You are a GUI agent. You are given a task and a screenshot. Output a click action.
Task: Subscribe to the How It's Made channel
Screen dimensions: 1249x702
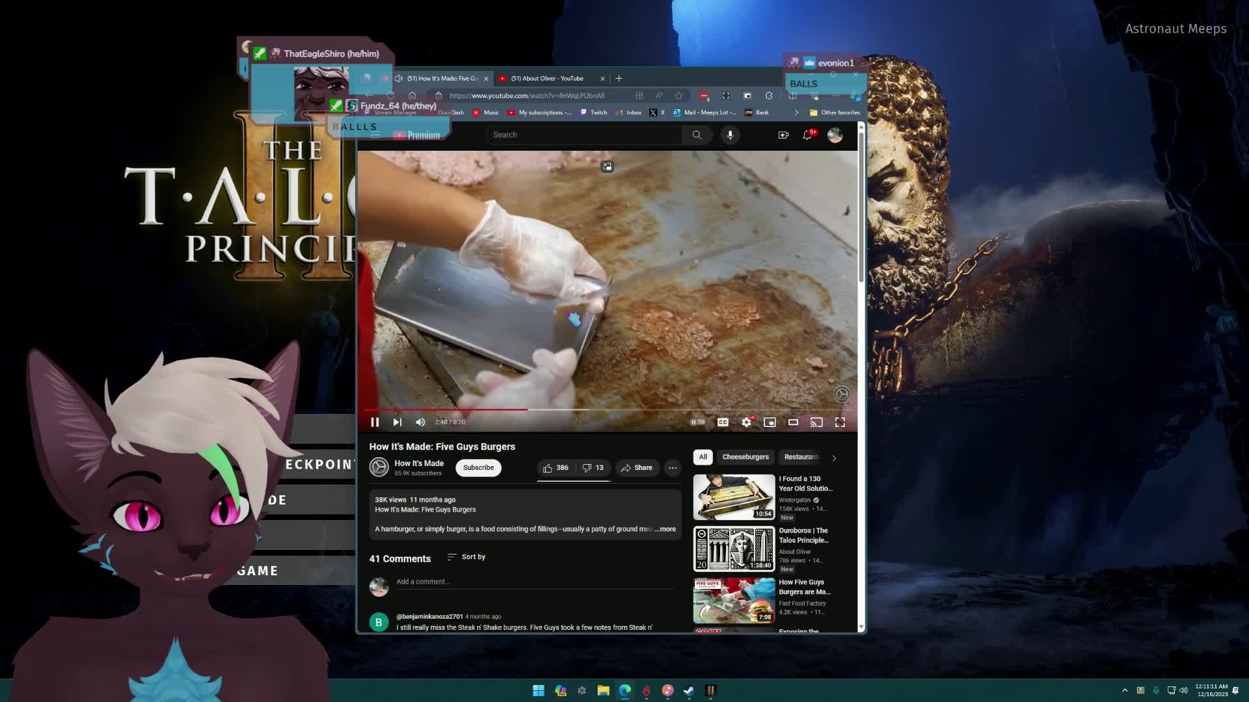(x=478, y=468)
